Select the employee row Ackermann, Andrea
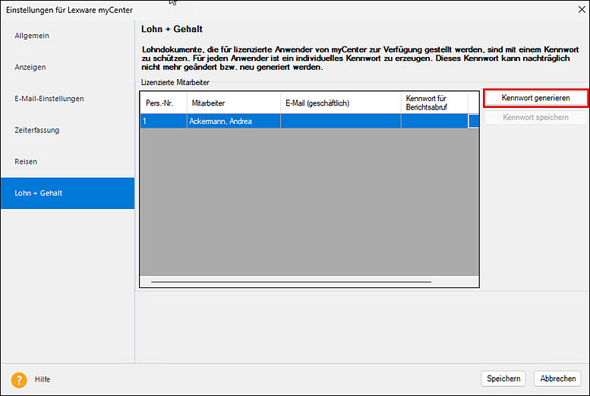 pyautogui.click(x=233, y=121)
